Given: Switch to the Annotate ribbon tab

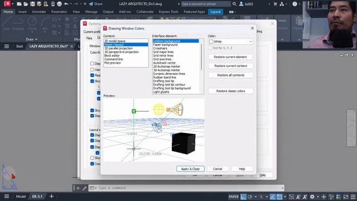Looking at the screenshot, I should point(38,12).
